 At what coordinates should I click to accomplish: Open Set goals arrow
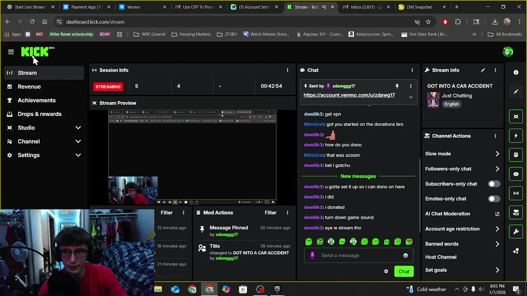(497, 270)
